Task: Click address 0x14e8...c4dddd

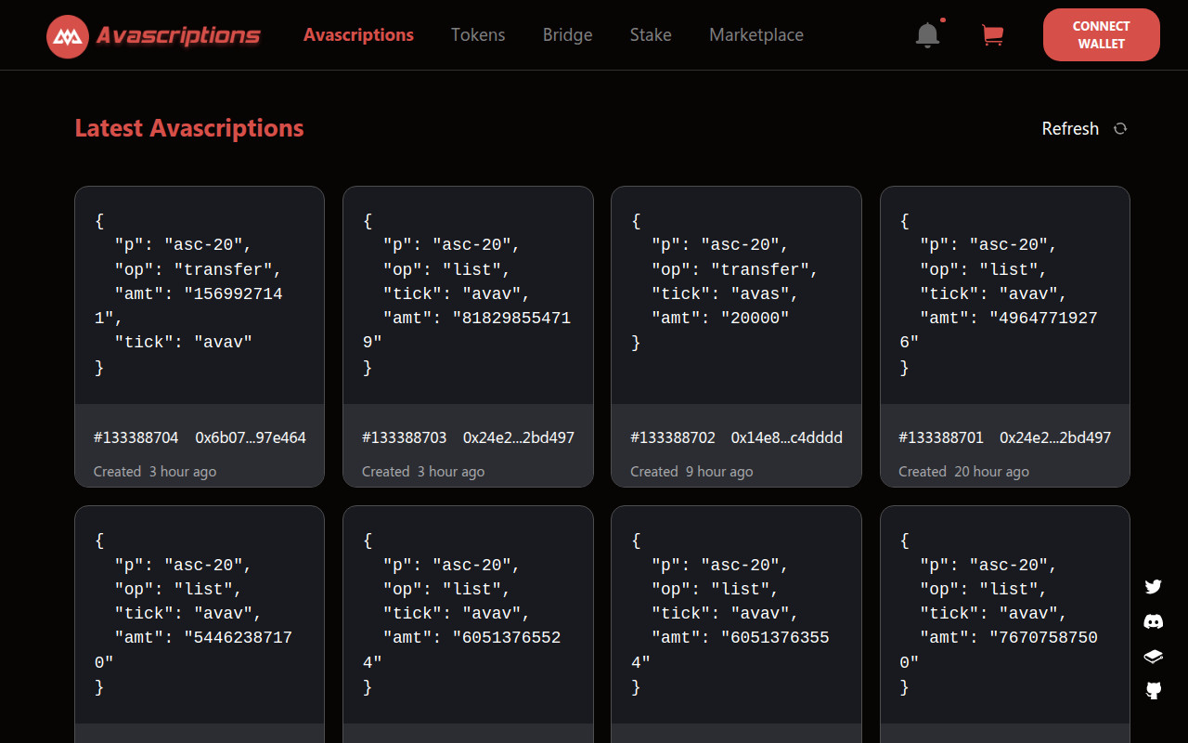Action: point(787,437)
